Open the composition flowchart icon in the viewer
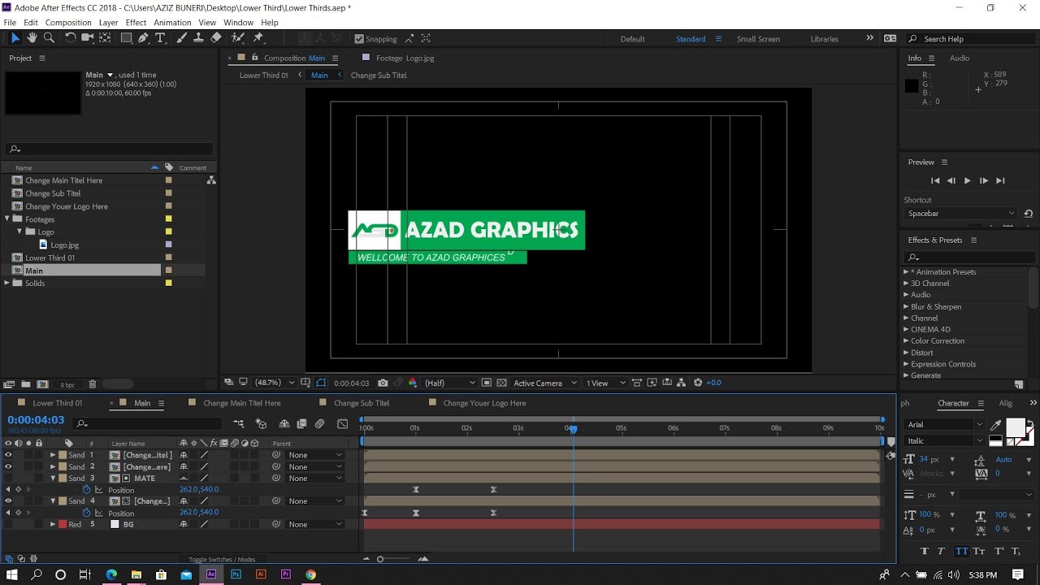The image size is (1040, 585). (682, 383)
